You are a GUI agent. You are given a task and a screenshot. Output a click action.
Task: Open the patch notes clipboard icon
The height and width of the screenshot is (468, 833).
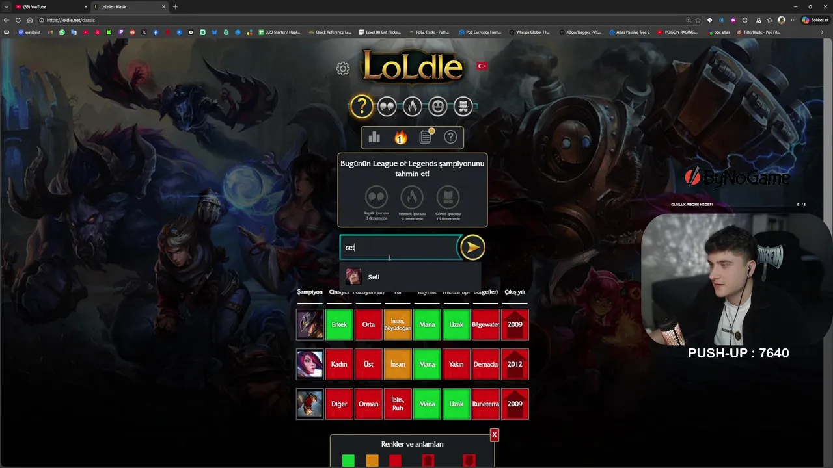[x=426, y=137]
